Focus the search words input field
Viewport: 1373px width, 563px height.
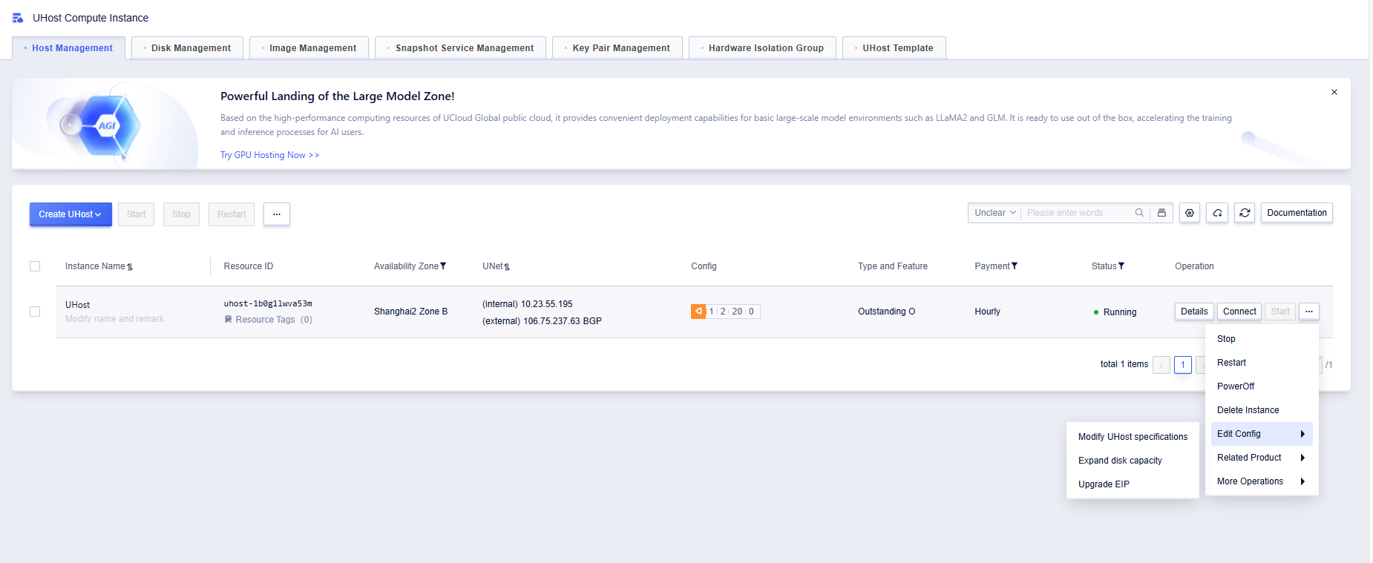pos(1078,213)
